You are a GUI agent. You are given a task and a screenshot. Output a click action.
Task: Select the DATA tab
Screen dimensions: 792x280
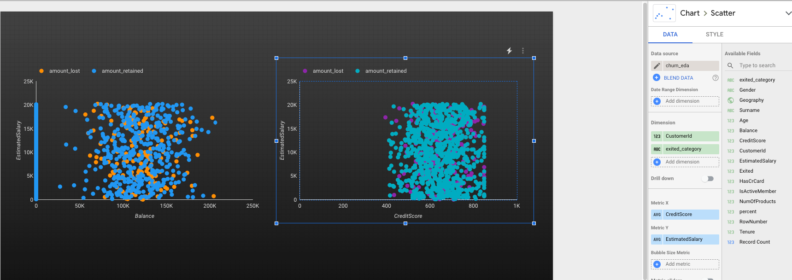click(x=670, y=35)
